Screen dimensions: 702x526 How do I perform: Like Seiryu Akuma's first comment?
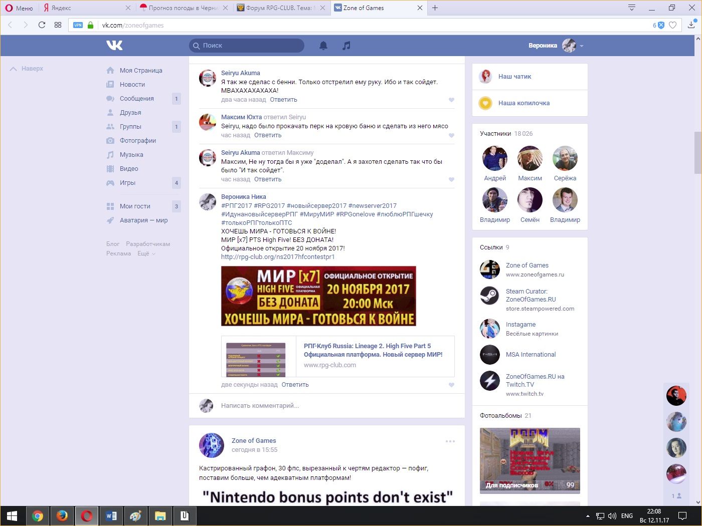tap(451, 100)
